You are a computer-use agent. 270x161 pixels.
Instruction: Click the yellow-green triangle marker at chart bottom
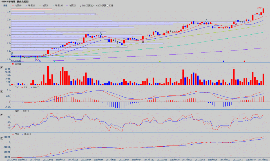(x=160, y=61)
